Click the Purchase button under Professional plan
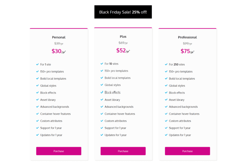Screen dimensions: 244x165 point(187,151)
